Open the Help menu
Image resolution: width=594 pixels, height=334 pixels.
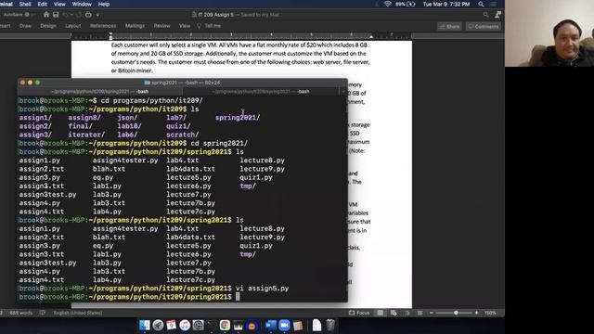tap(104, 4)
